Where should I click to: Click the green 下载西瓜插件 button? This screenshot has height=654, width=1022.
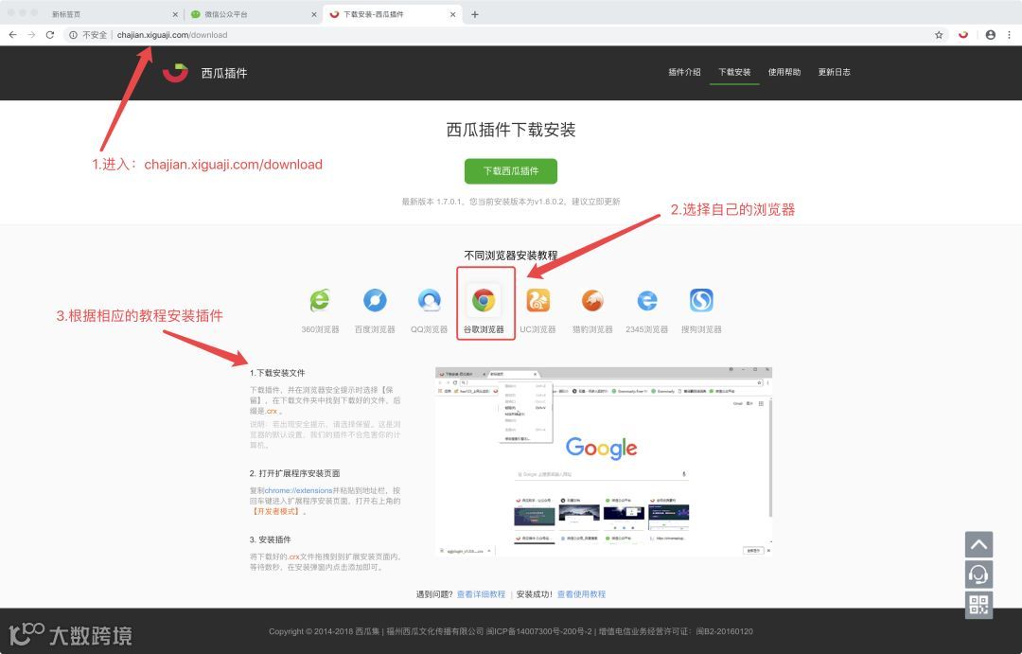(510, 171)
